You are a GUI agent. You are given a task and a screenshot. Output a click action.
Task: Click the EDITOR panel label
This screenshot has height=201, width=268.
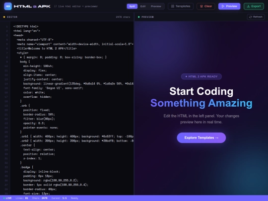(12, 17)
